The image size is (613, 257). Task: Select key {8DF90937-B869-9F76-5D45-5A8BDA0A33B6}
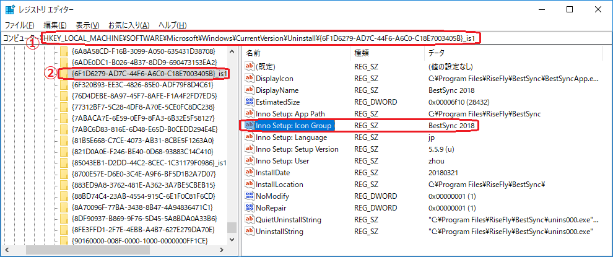point(144,218)
